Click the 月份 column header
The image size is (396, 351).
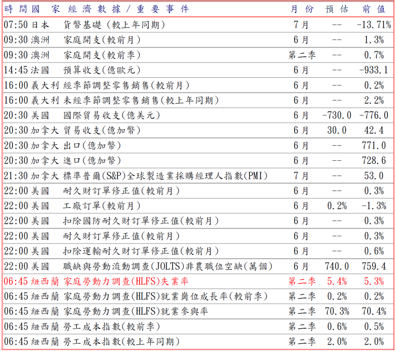point(302,9)
